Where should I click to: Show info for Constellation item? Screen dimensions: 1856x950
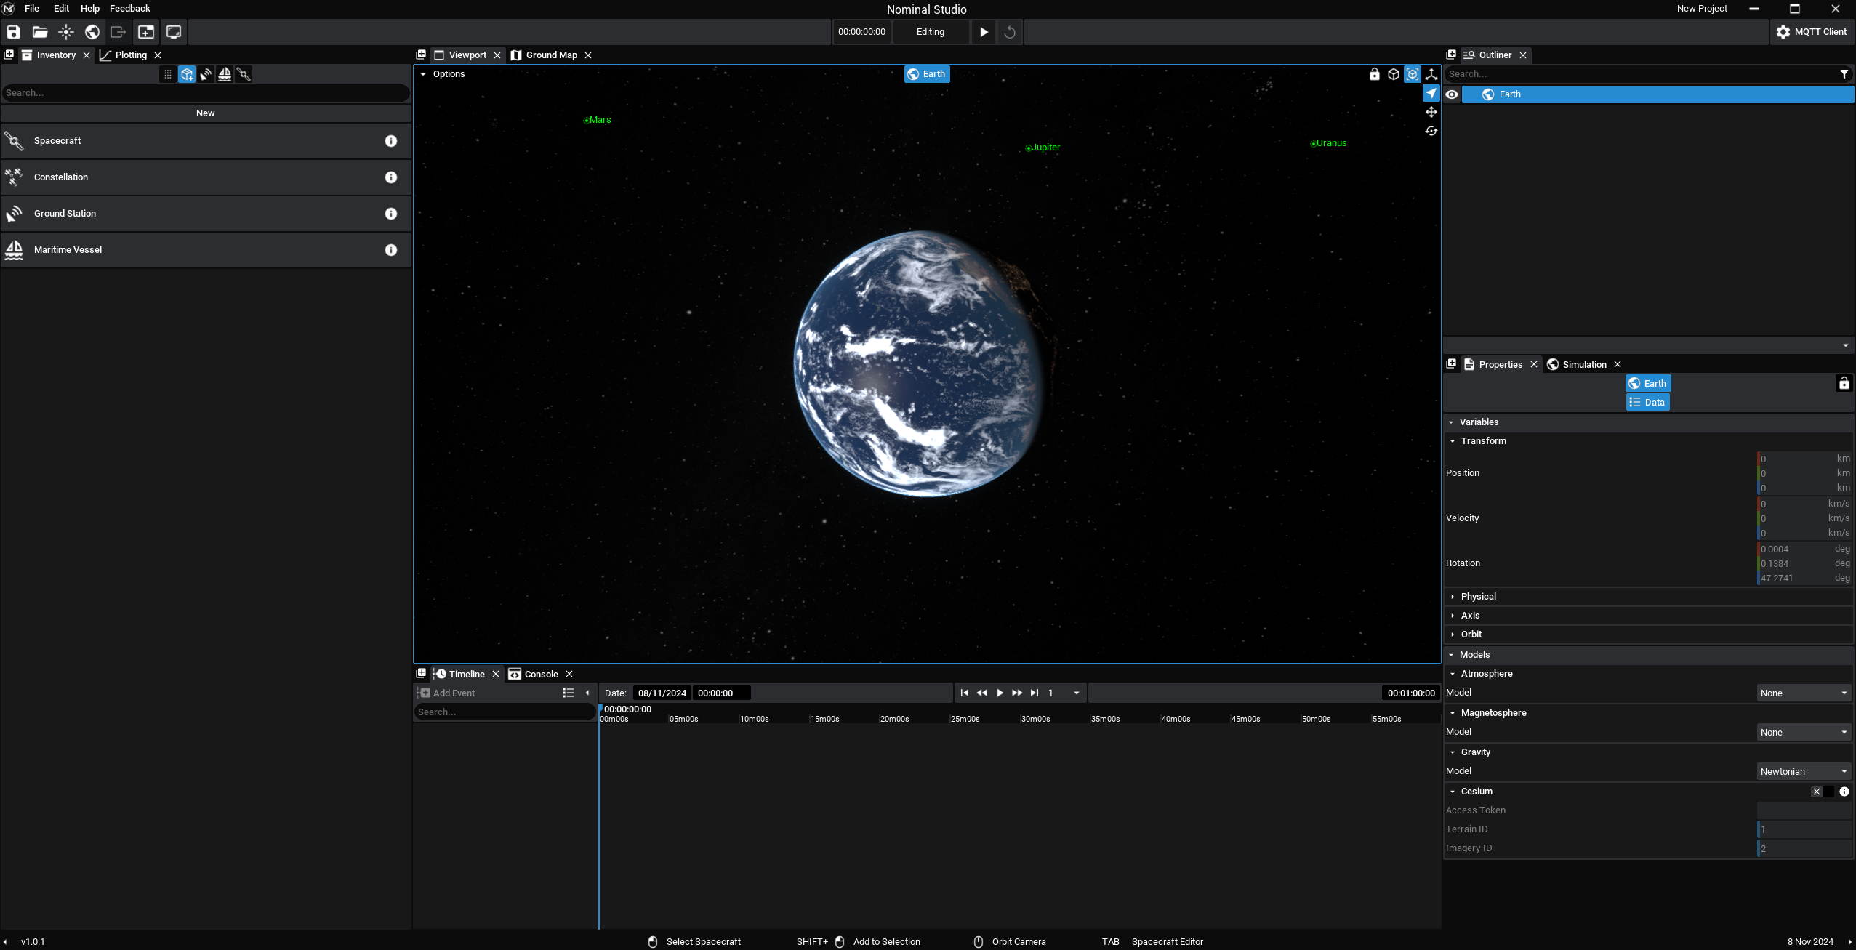pos(391,177)
